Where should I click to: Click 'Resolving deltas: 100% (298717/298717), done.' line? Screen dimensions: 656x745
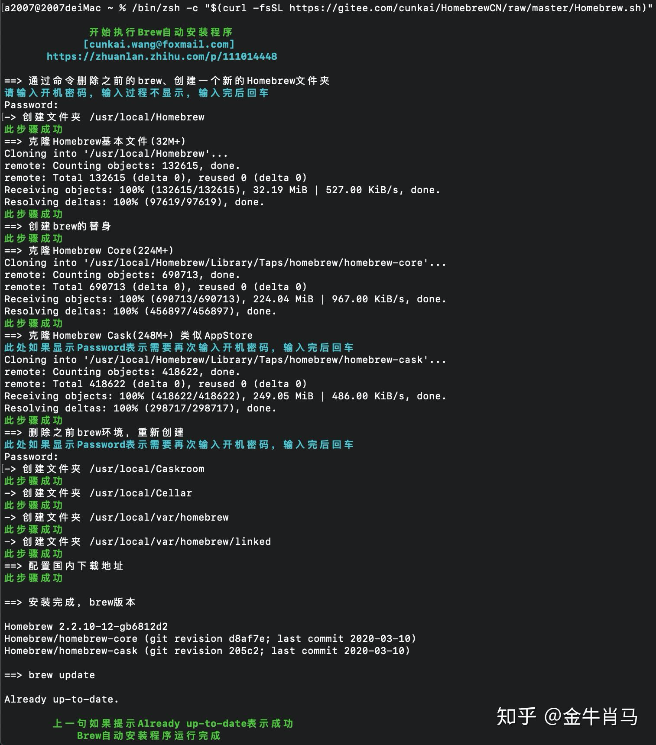tap(140, 408)
